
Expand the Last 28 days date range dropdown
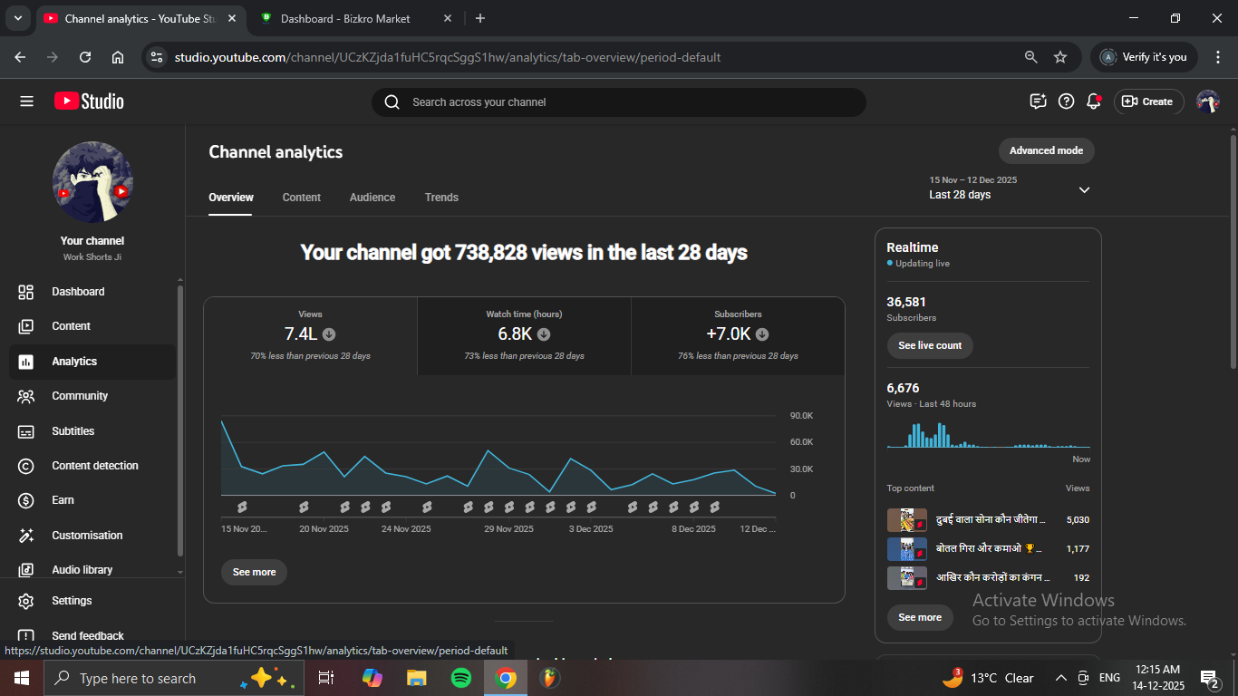[x=1084, y=189]
